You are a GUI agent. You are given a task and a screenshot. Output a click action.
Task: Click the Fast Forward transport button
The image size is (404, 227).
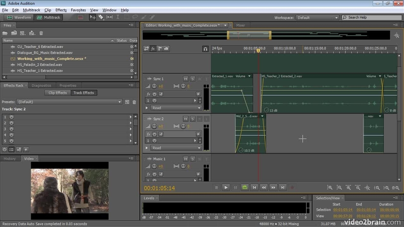point(273,187)
